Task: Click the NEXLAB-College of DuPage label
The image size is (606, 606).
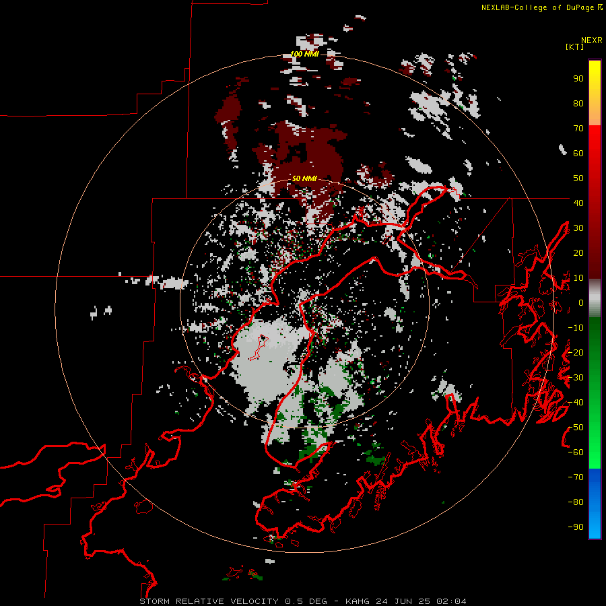Action: (x=541, y=7)
